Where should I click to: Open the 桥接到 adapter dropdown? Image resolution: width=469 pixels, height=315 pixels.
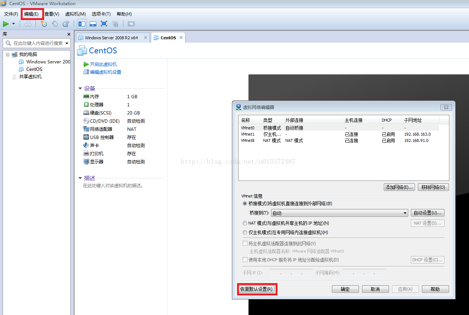pos(340,213)
